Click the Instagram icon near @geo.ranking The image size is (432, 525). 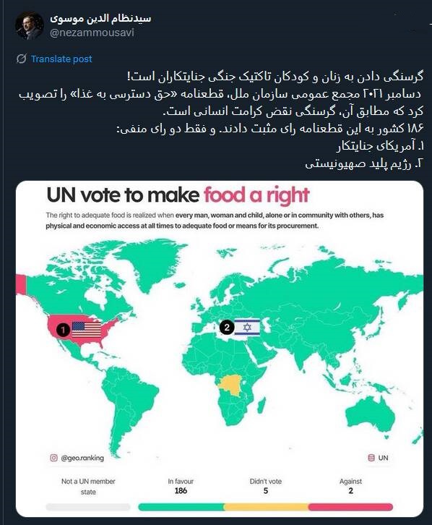[x=53, y=458]
